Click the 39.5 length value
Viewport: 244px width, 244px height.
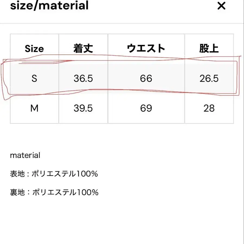83,108
